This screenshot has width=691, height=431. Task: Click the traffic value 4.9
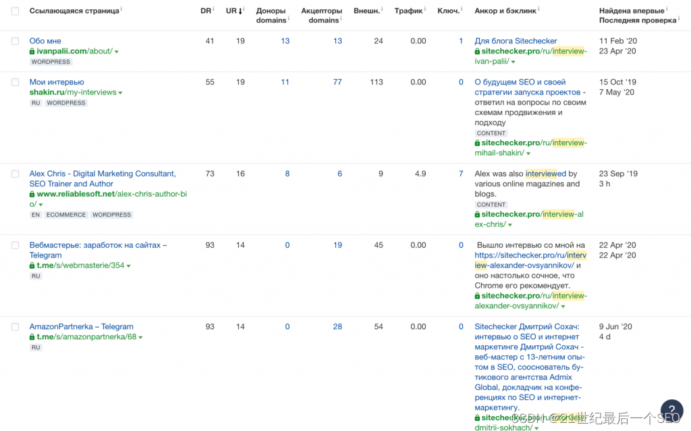[x=420, y=174]
